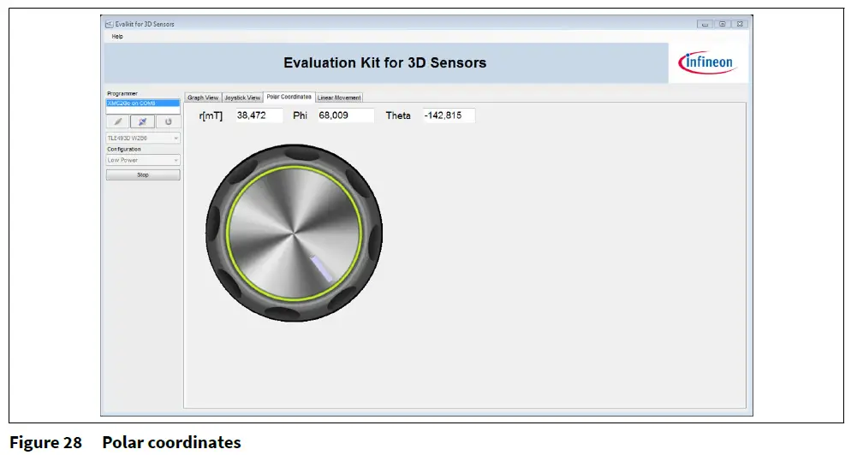Click the Evaluation Kit for 3D Sensors heading
Screen dimensions: 863x455
point(384,62)
